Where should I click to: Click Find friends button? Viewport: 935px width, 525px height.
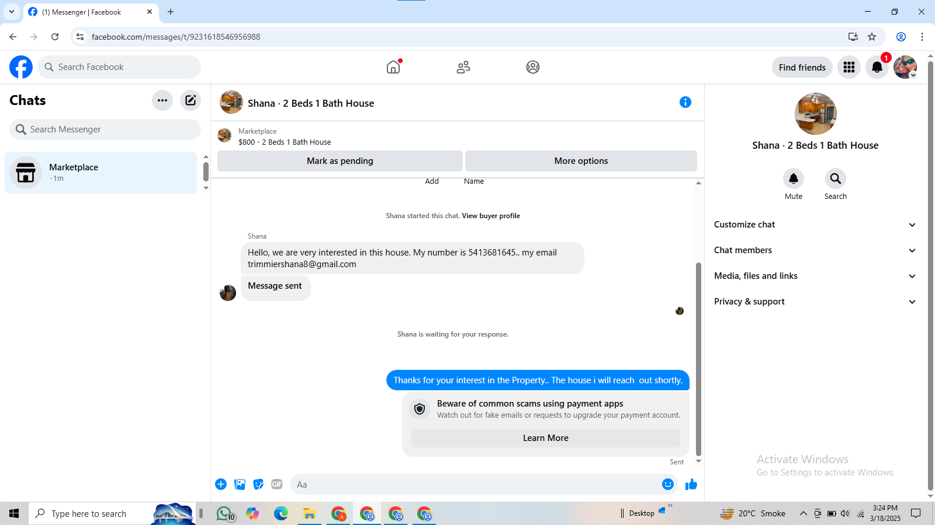802,67
